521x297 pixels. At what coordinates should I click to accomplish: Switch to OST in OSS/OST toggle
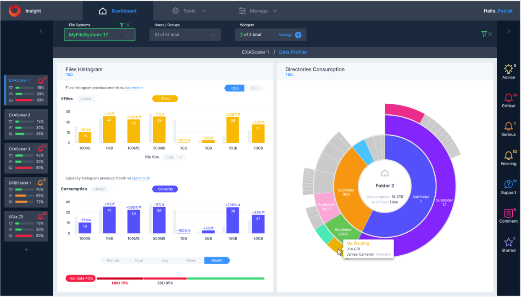254,88
